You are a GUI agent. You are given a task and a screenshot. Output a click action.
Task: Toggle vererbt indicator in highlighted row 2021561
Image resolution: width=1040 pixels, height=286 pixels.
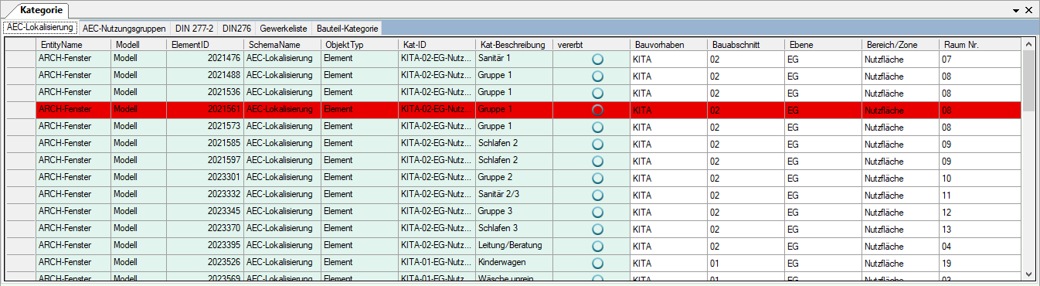tap(597, 110)
